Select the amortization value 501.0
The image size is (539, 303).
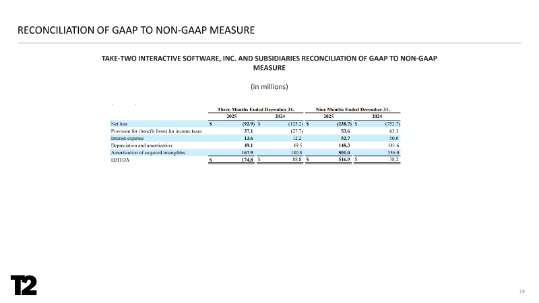342,153
